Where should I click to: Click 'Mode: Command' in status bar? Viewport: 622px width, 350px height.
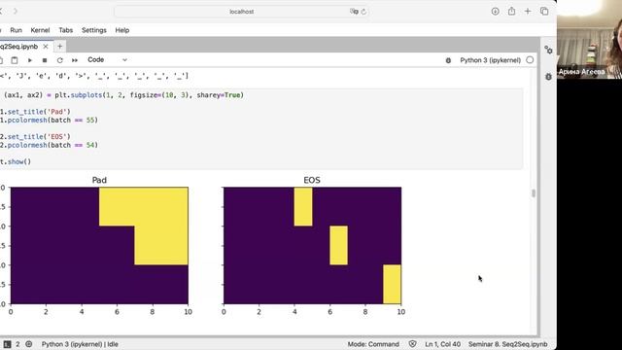(x=373, y=344)
